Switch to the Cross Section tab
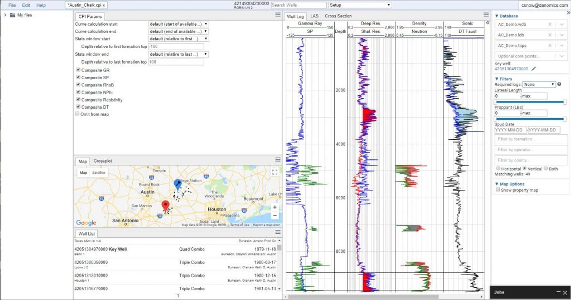 (338, 16)
